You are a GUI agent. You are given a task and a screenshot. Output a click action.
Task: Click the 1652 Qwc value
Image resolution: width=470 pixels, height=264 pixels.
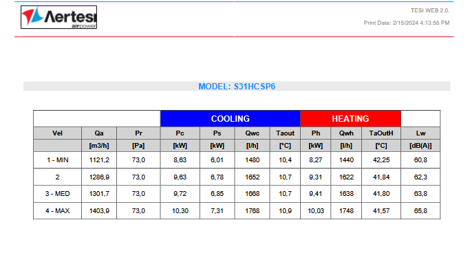(x=252, y=177)
